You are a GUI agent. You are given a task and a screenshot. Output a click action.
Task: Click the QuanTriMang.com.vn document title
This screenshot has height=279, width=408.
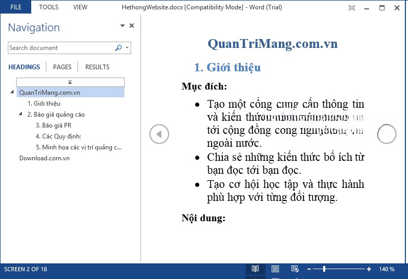coord(273,44)
